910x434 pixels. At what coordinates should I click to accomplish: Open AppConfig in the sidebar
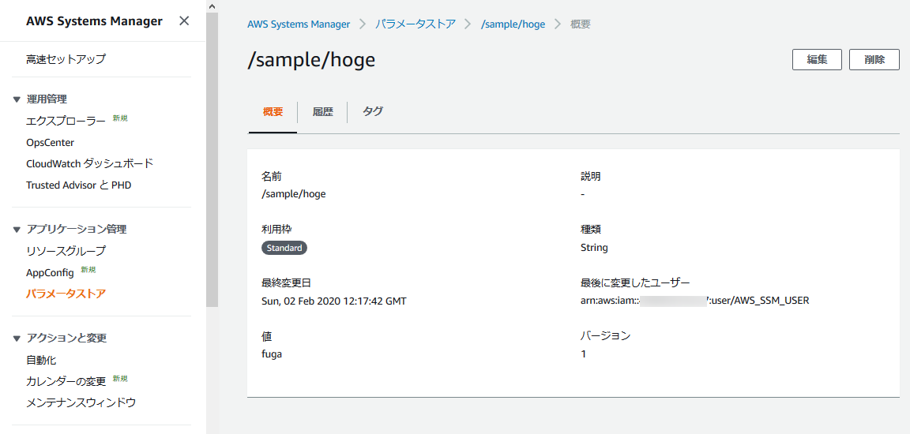(50, 273)
